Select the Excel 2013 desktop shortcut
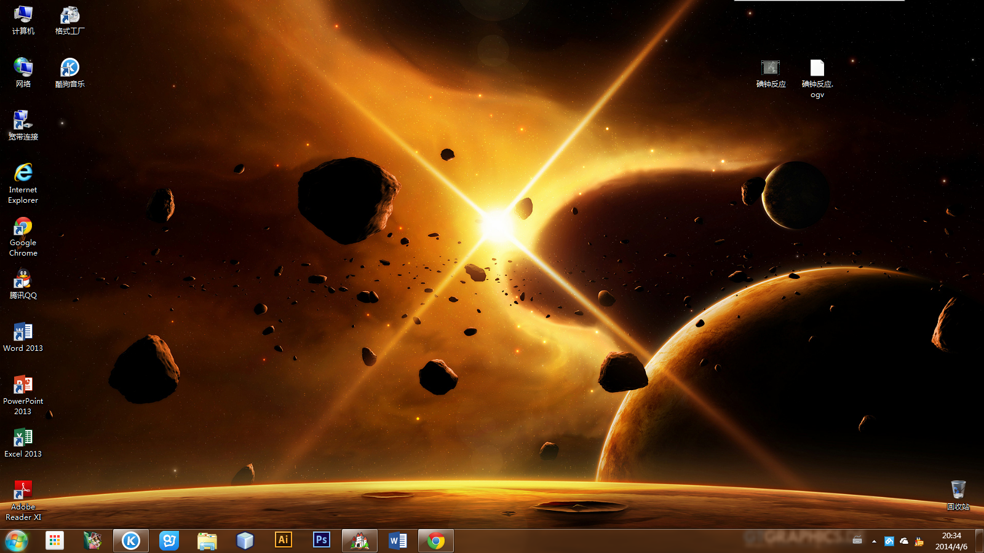Viewport: 984px width, 553px height. click(23, 443)
